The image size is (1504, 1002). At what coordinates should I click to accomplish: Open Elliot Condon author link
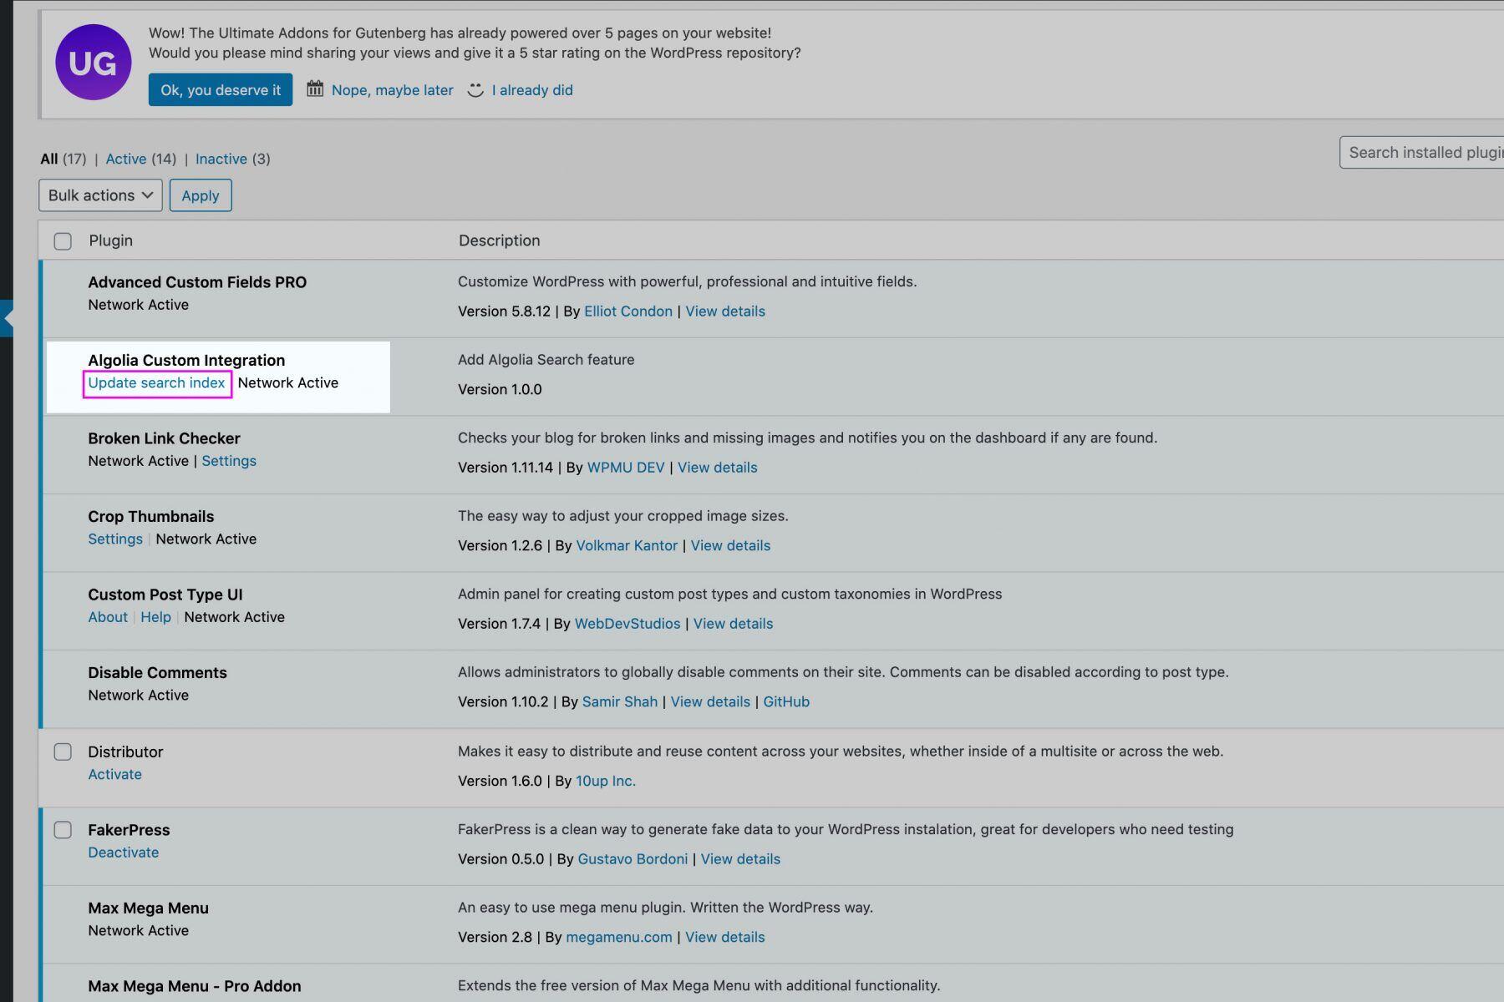[628, 311]
